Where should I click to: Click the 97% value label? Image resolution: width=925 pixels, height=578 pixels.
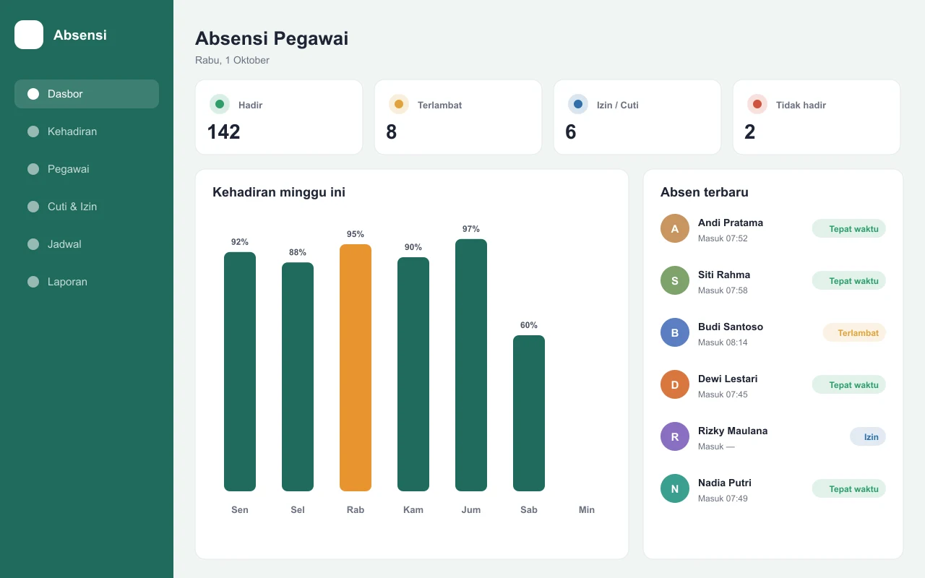tap(471, 229)
